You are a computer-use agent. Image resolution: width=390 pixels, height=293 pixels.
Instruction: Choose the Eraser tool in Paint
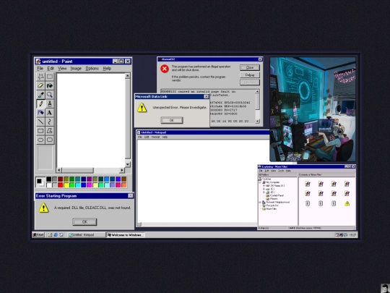[40, 85]
